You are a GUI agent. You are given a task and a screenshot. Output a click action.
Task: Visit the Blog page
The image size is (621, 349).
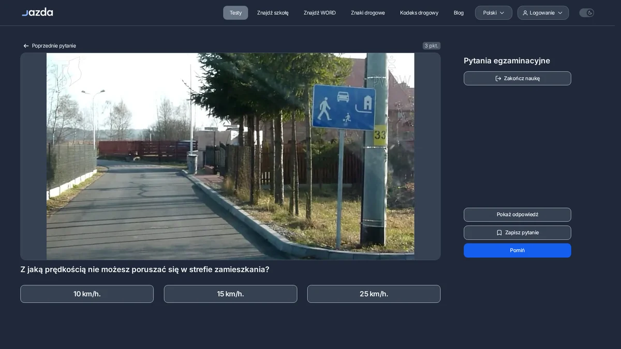pyautogui.click(x=459, y=13)
